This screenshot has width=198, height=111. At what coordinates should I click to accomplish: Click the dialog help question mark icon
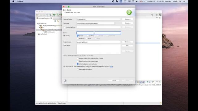pos(65,81)
